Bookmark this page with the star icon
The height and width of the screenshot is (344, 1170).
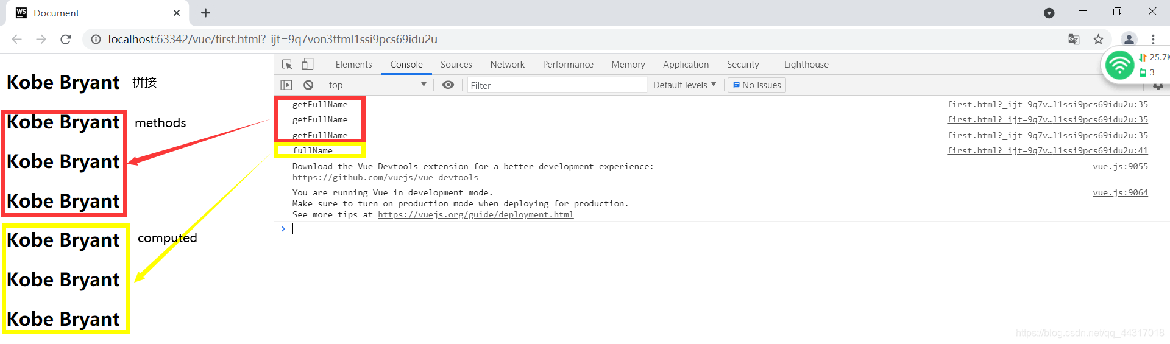(1098, 40)
